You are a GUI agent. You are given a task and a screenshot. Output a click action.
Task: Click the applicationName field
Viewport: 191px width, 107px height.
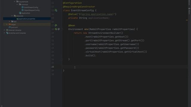click(x=98, y=18)
